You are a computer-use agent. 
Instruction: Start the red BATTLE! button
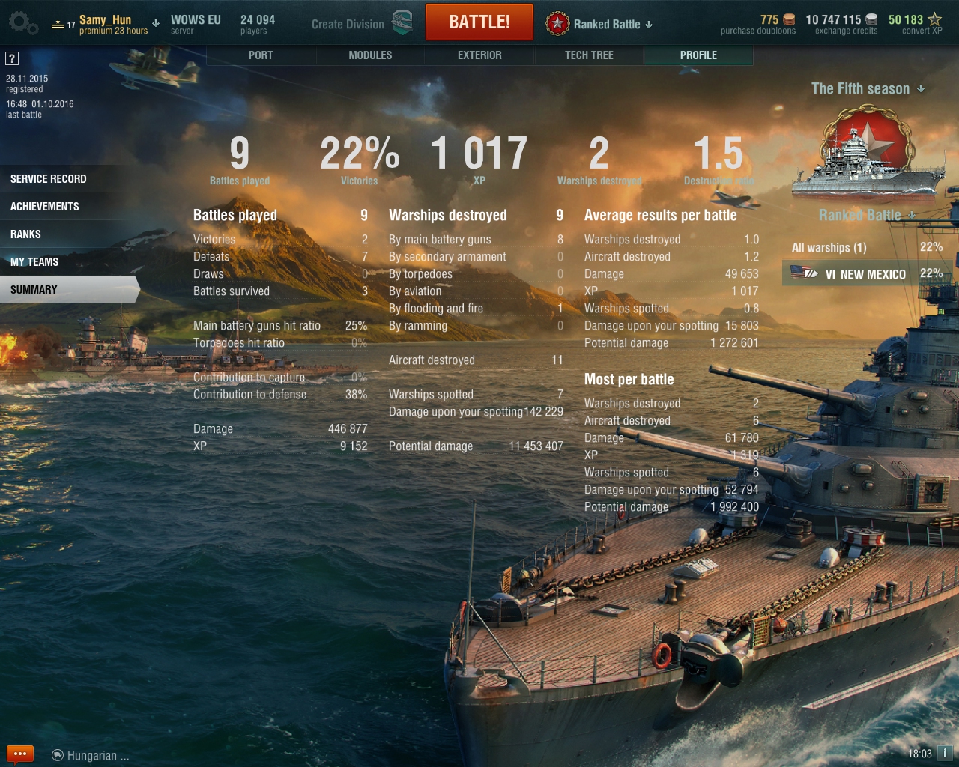[x=479, y=22]
